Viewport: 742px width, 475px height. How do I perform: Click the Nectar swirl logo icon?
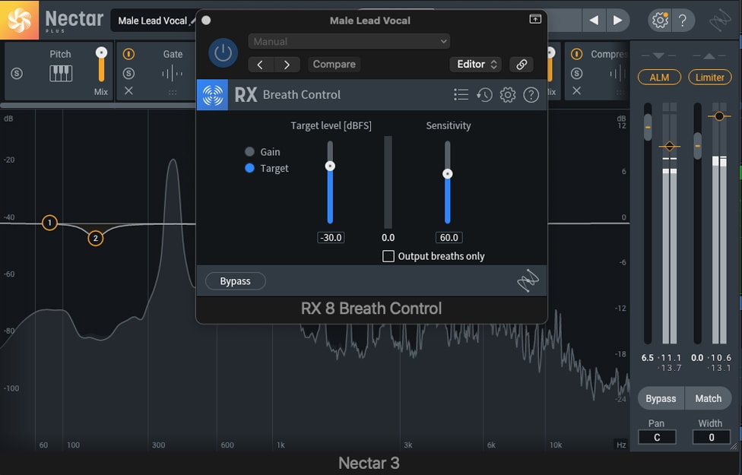(19, 20)
